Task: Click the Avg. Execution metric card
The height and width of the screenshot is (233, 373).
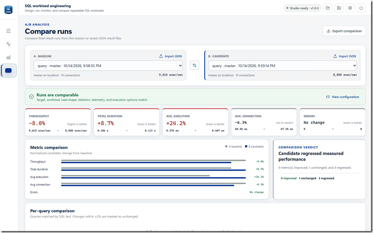Action: click(195, 122)
